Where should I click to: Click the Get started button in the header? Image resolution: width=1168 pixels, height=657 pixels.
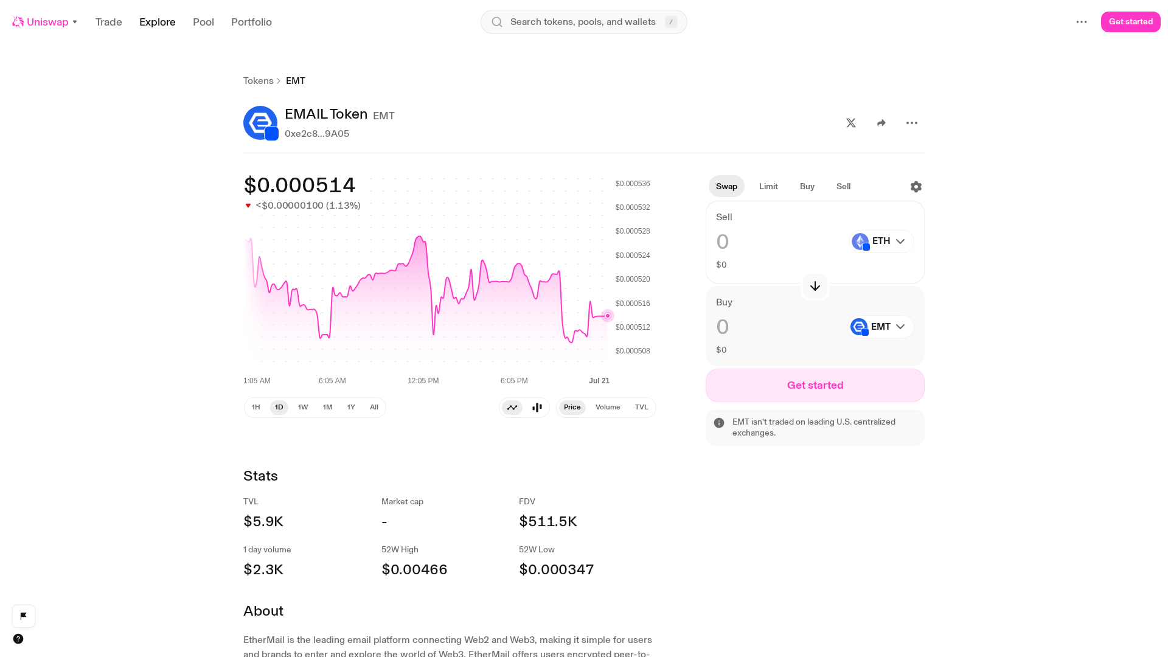pos(1130,22)
